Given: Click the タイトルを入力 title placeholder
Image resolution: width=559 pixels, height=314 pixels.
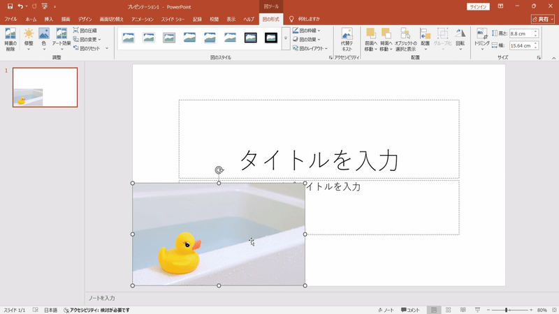Looking at the screenshot, I should [x=319, y=139].
